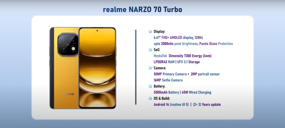Click the bullet icon next to OS & Build
The width and height of the screenshot is (285, 128).
click(150, 98)
